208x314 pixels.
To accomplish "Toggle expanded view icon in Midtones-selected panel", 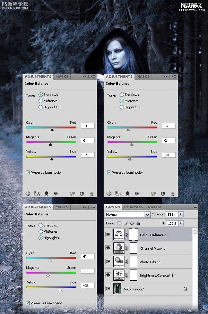I will [118, 194].
